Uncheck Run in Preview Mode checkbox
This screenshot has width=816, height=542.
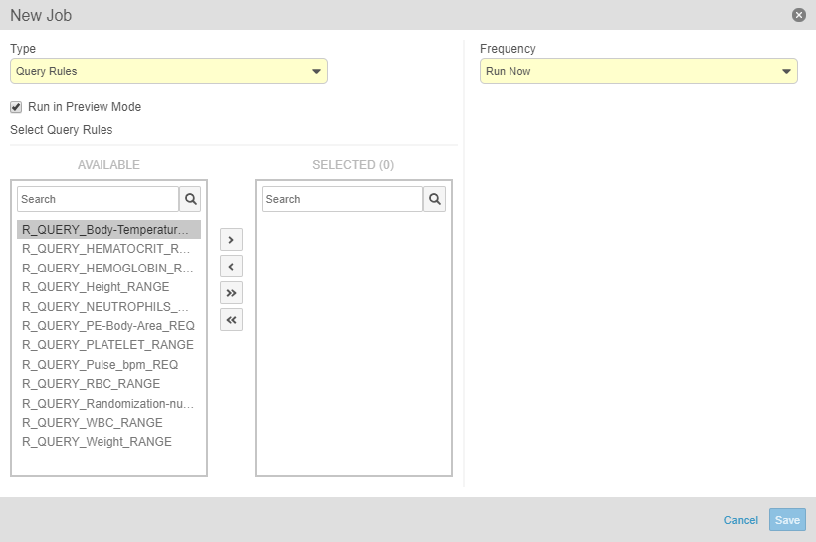click(16, 107)
